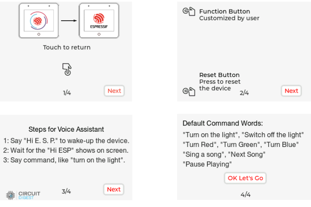Click the 1/4 page indicator
Screen dimensions: 311x207
67,93
